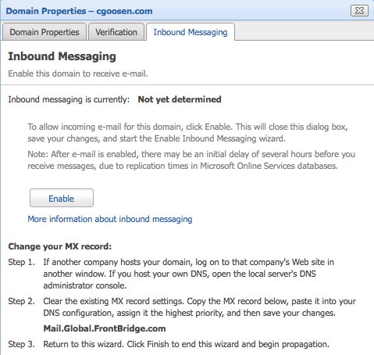
Task: Click the 'Step 2.' label
Action: pyautogui.click(x=21, y=301)
